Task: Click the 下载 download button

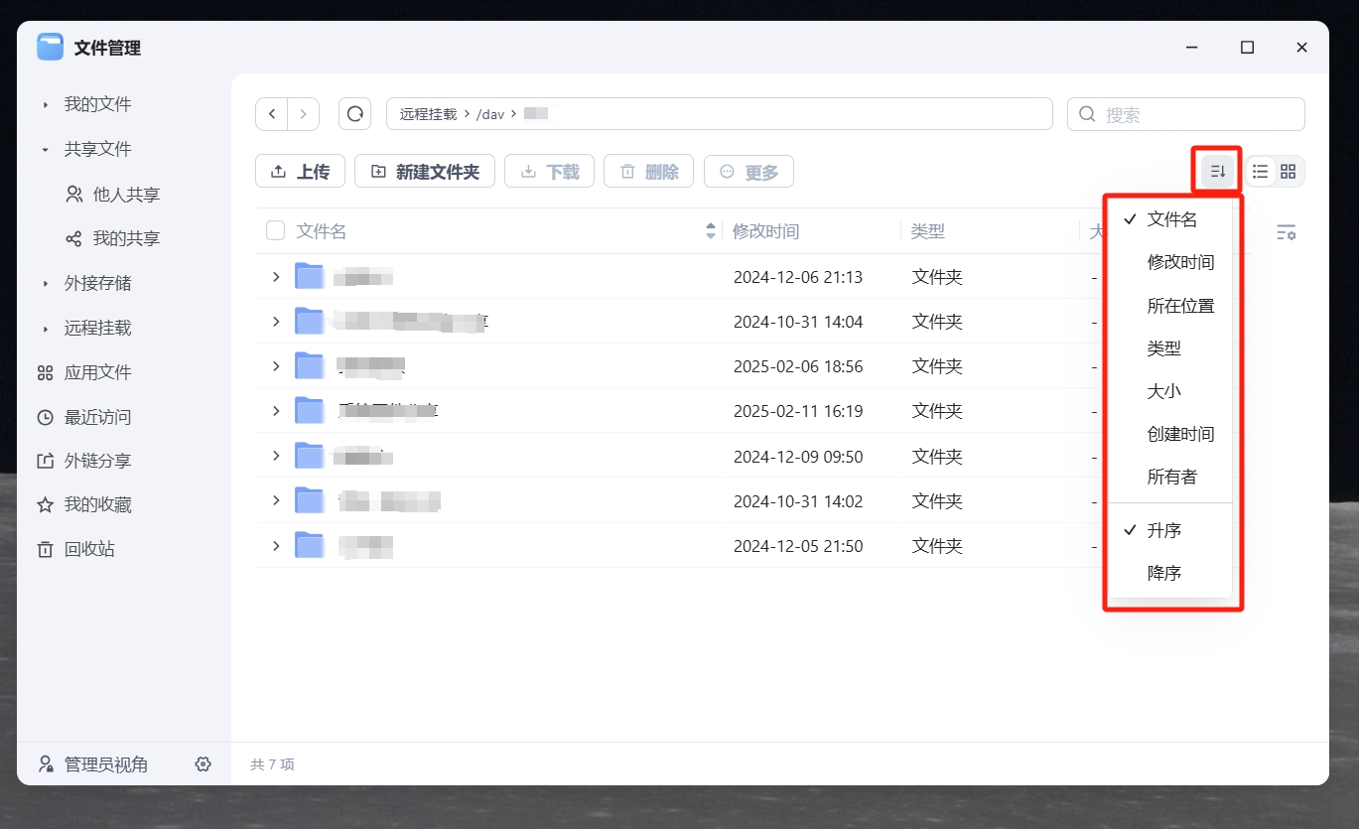Action: tap(549, 172)
